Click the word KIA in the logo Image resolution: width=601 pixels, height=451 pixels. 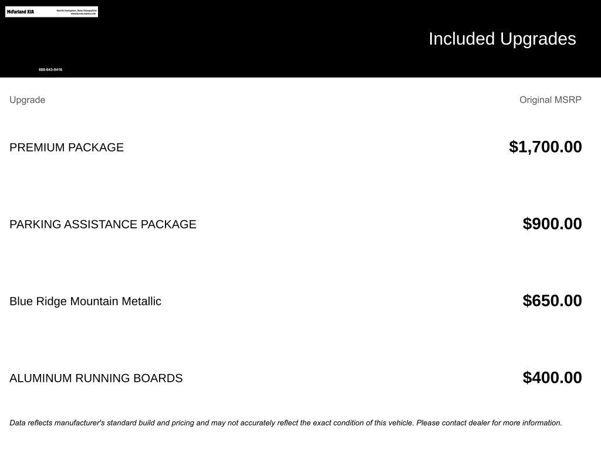(x=30, y=12)
